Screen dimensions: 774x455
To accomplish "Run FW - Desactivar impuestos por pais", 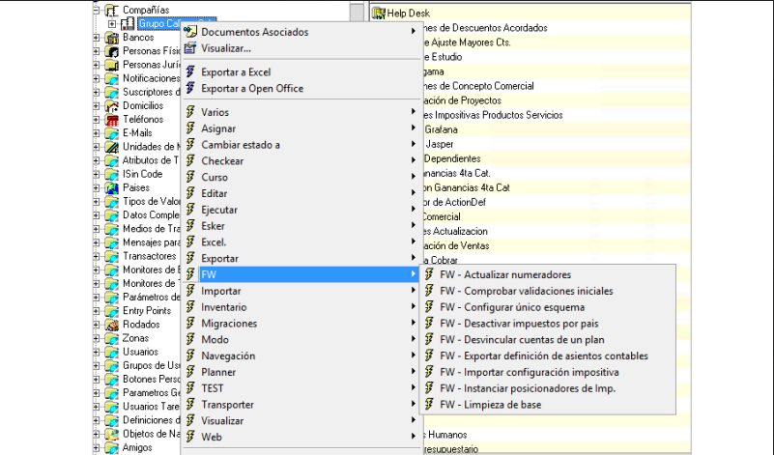I will pyautogui.click(x=548, y=324).
